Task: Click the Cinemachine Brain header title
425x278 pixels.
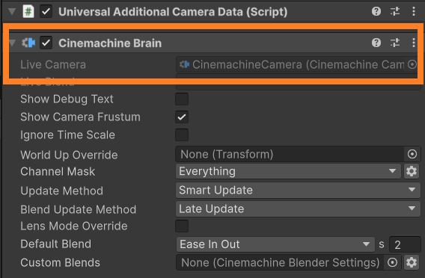Action: (x=110, y=43)
